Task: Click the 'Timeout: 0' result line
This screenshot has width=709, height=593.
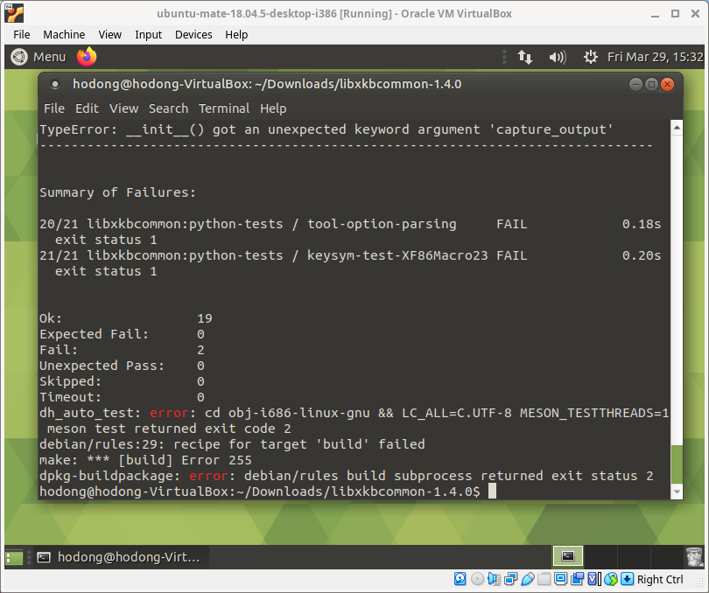Action: 122,397
